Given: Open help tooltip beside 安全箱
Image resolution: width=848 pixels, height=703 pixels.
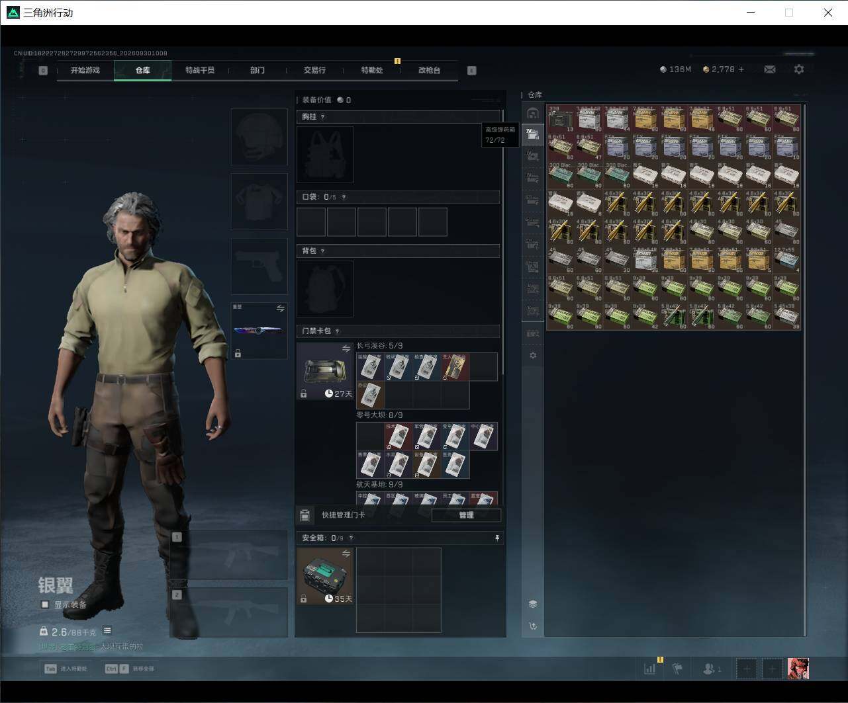Looking at the screenshot, I should tap(351, 538).
